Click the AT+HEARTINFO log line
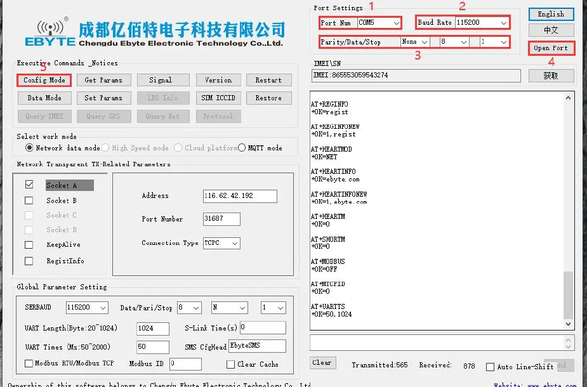This screenshot has width=587, height=387. [x=333, y=172]
